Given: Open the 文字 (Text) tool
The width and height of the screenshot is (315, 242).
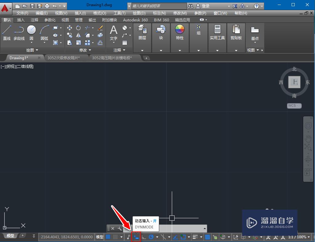Looking at the screenshot, I should (x=113, y=31).
